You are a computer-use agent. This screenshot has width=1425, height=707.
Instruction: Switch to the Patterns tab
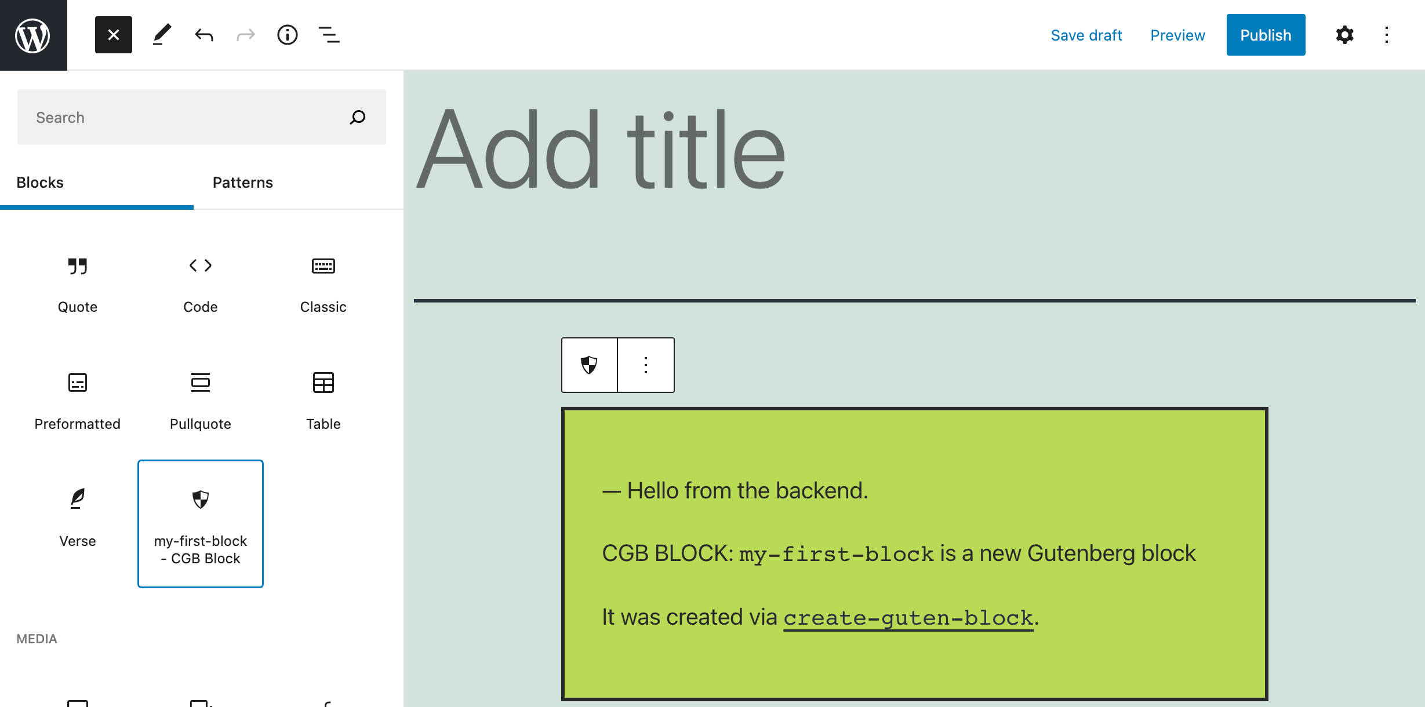pyautogui.click(x=243, y=182)
